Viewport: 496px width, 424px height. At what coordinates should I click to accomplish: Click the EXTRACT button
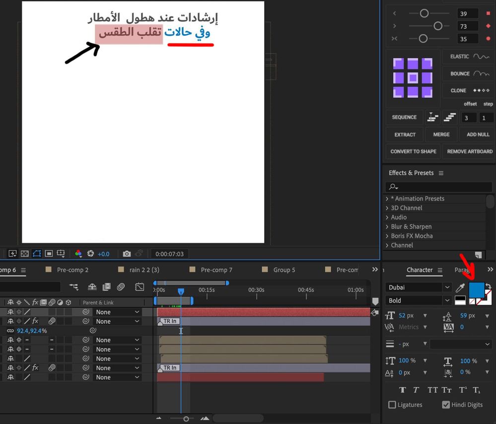click(x=405, y=134)
